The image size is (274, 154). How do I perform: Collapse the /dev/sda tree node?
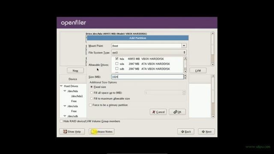click(65, 106)
